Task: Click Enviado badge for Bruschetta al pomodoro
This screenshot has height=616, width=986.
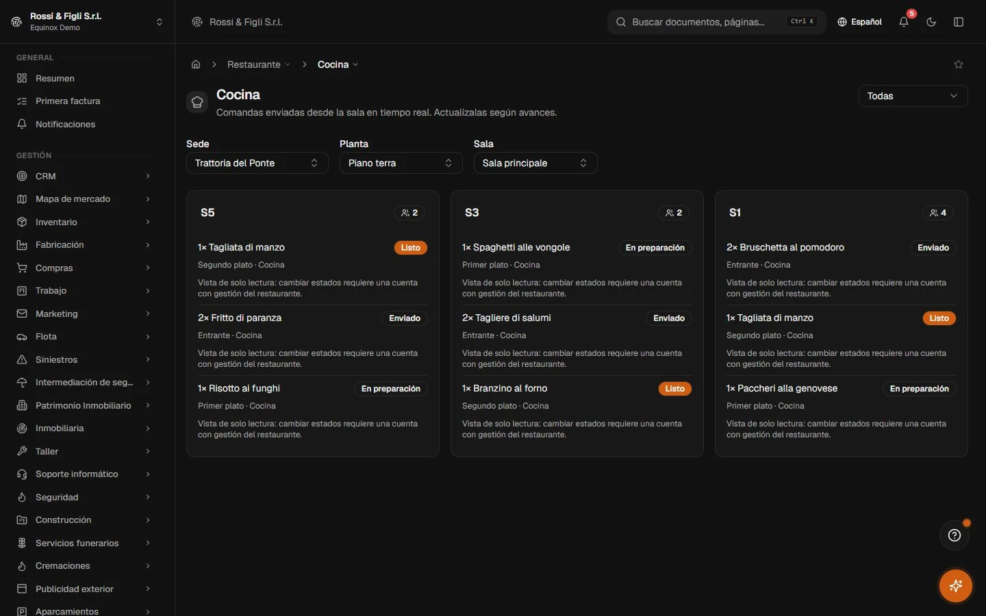Action: click(x=933, y=248)
